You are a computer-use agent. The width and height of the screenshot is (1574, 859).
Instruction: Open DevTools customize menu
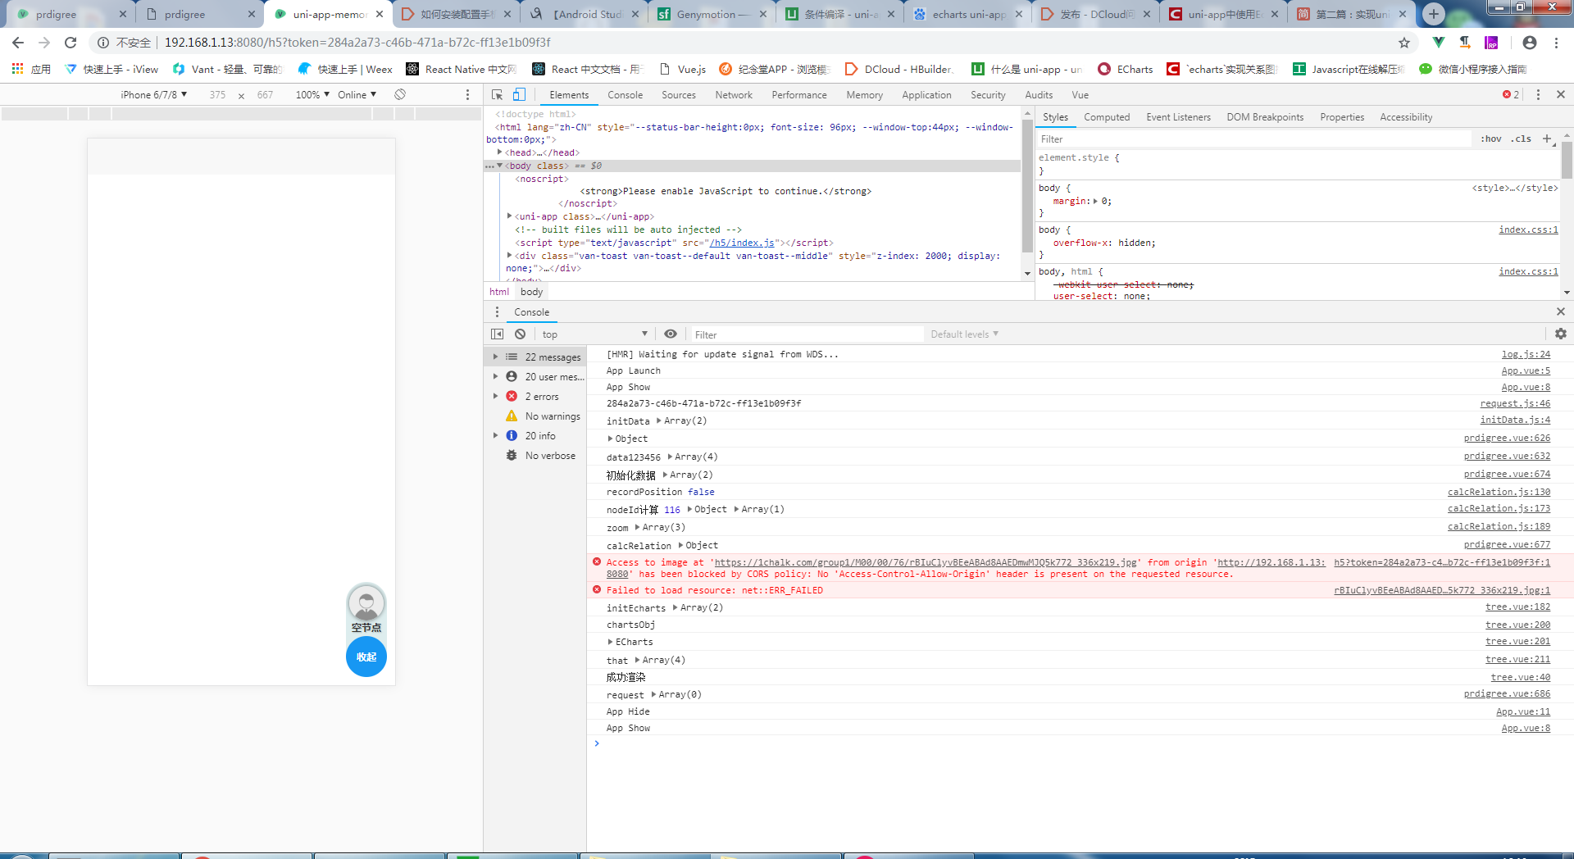[1538, 95]
